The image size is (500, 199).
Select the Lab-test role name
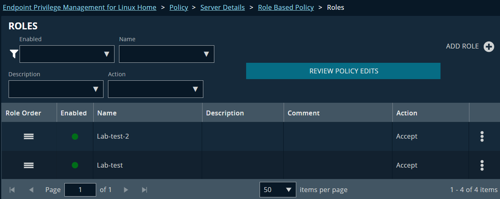coord(110,165)
